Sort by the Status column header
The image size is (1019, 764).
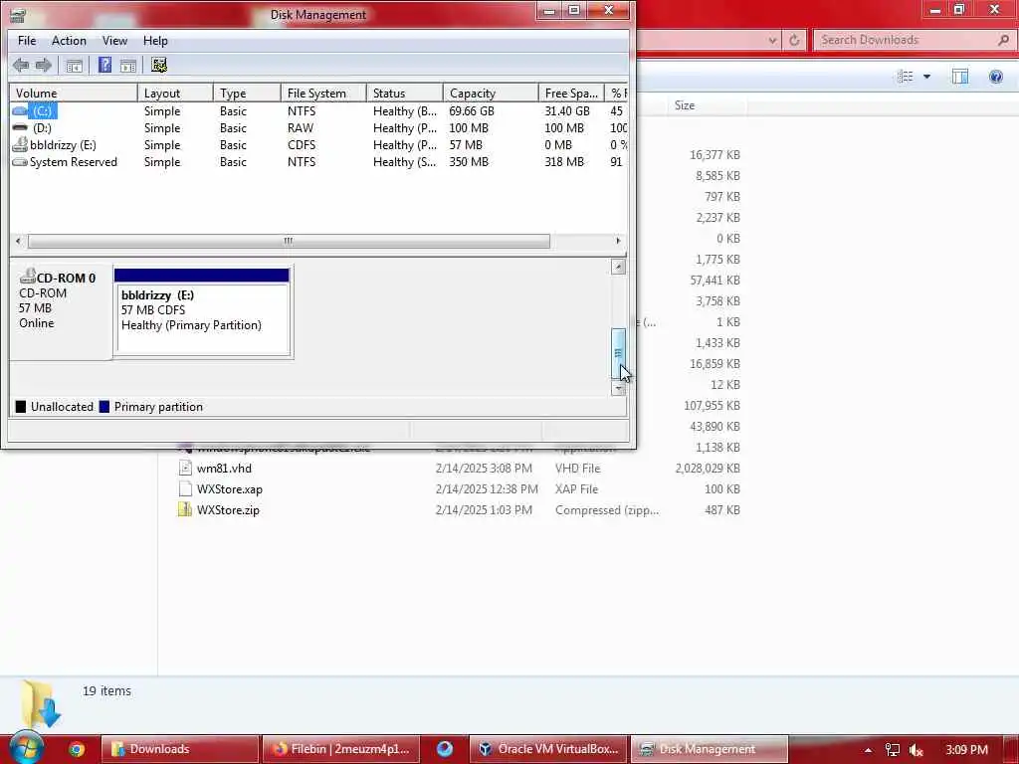pyautogui.click(x=404, y=93)
